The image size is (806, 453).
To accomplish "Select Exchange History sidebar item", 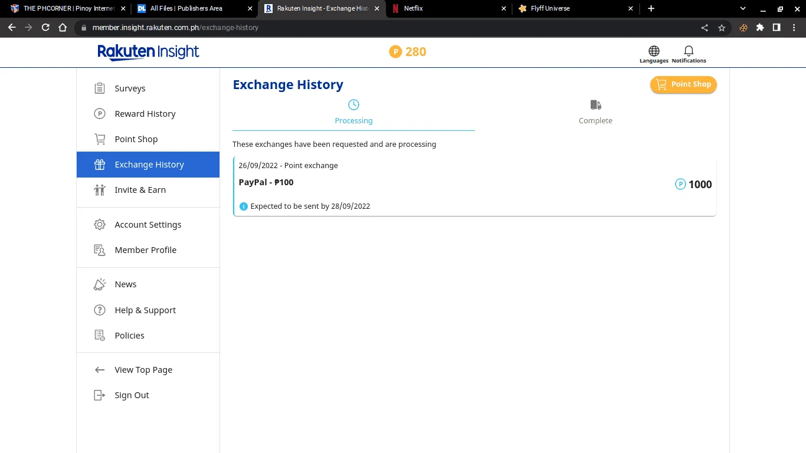I will point(148,165).
